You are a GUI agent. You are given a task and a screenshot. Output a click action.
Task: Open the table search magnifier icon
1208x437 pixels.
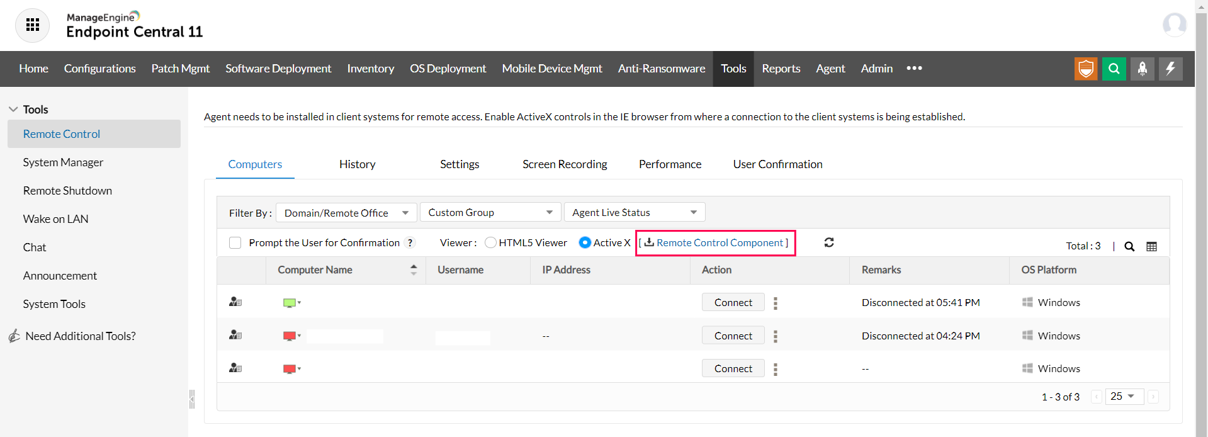tap(1129, 246)
